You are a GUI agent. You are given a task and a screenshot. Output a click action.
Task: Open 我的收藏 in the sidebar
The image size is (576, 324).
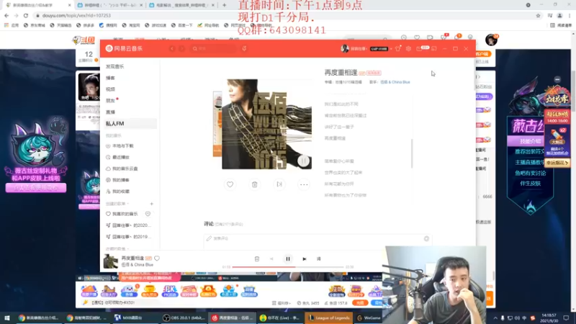click(121, 192)
